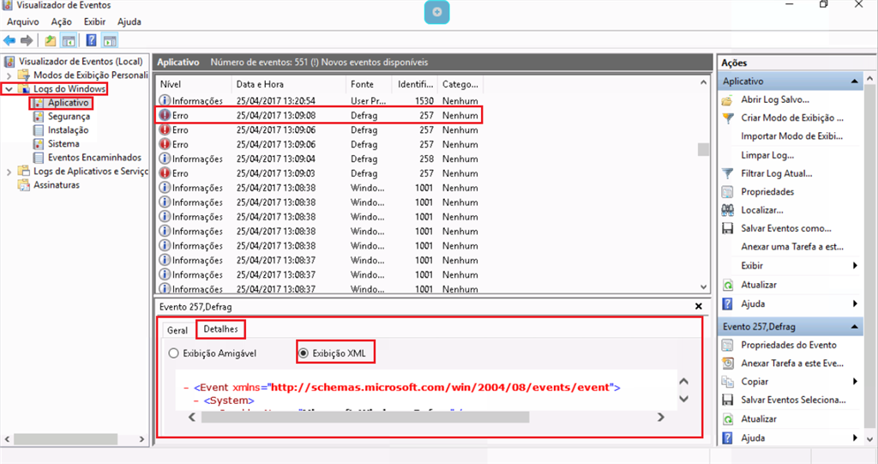The height and width of the screenshot is (464, 878).
Task: Select the Erro event at 13:09:08
Action: click(318, 116)
